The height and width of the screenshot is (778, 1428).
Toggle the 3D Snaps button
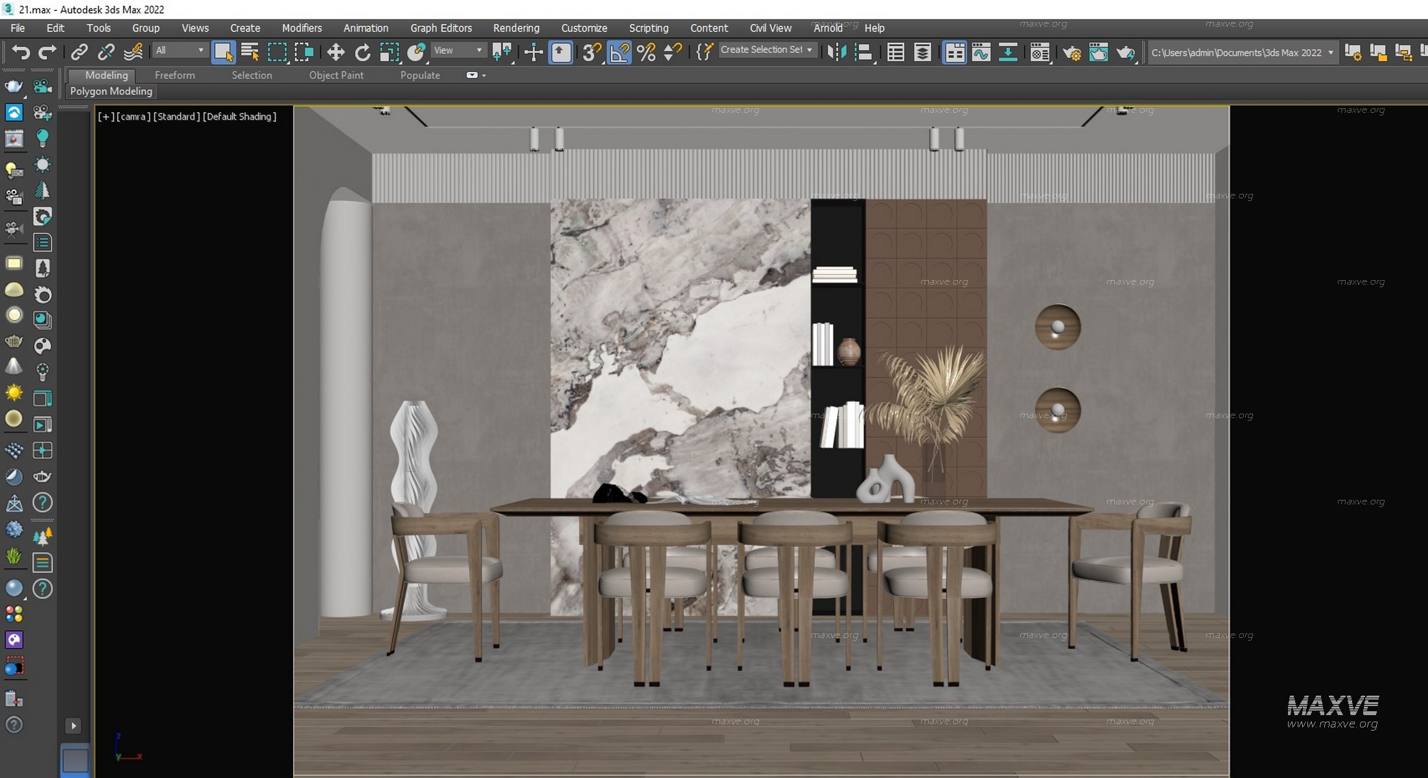coord(591,52)
